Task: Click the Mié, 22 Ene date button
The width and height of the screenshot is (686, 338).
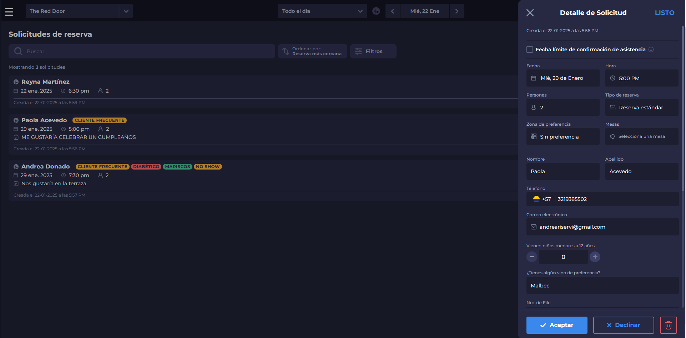Action: [x=425, y=11]
